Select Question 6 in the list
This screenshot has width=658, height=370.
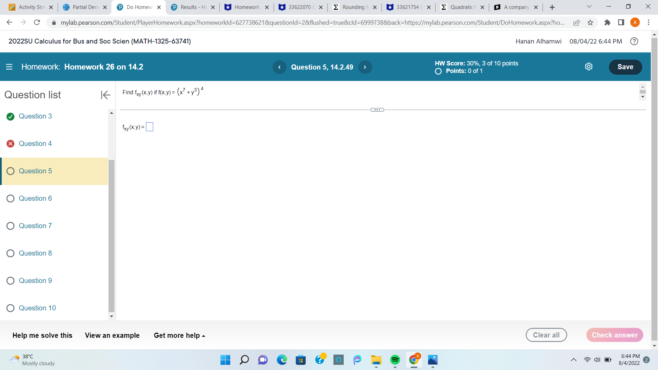point(35,198)
